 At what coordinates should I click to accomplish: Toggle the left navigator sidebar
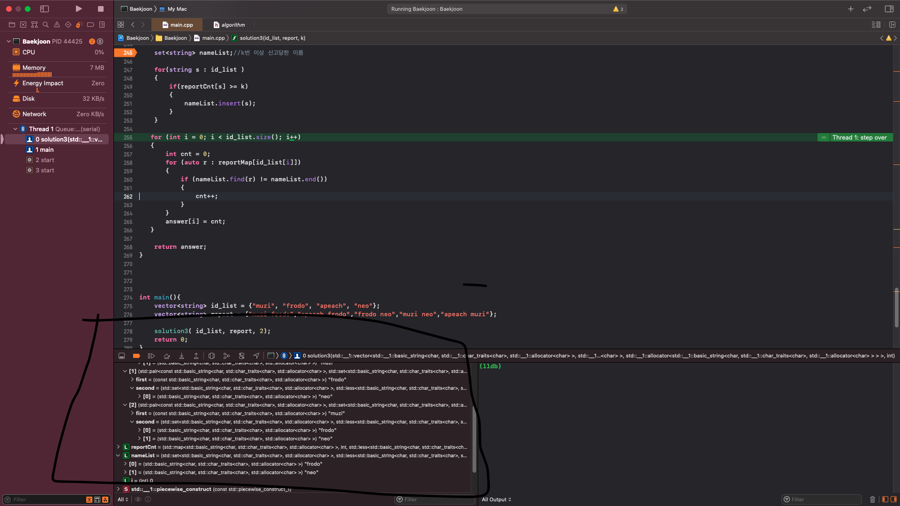(45, 9)
